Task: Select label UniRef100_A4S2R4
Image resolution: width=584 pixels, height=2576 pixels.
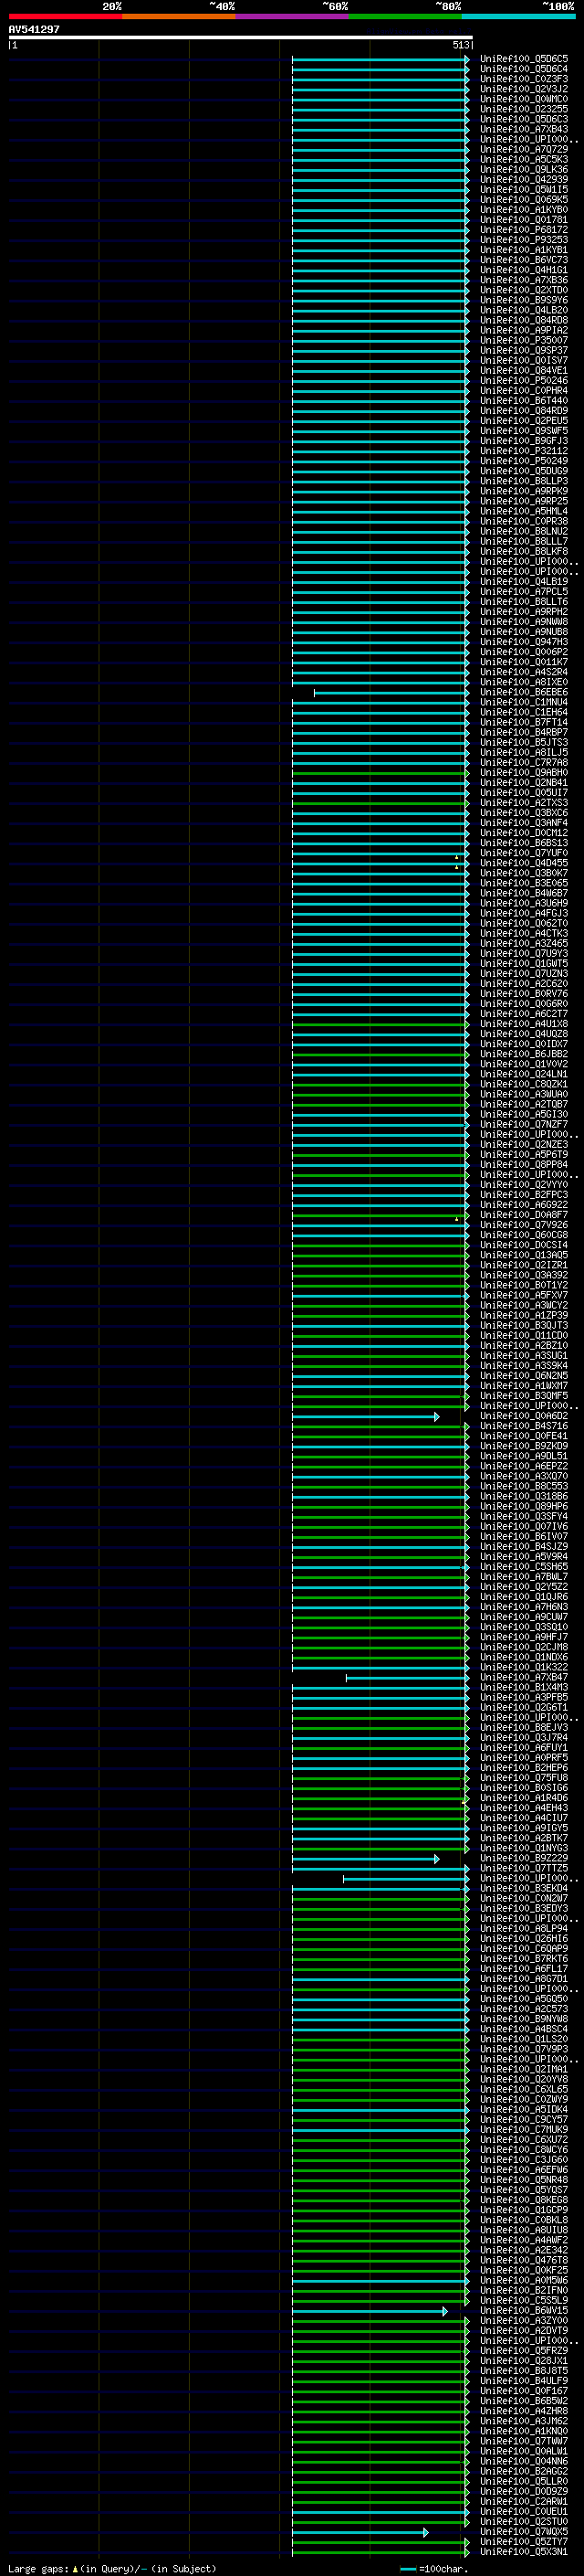Action: pyautogui.click(x=523, y=672)
